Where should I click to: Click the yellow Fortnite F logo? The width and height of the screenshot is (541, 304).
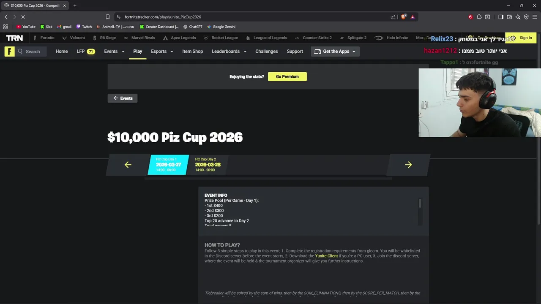click(9, 52)
